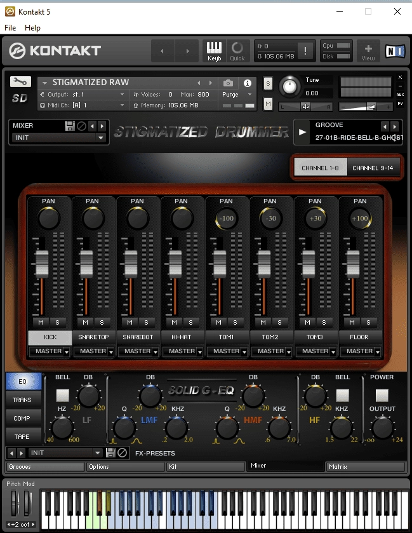This screenshot has height=533, width=412.
Task: Close the instrument with the small X
Action: (x=400, y=77)
